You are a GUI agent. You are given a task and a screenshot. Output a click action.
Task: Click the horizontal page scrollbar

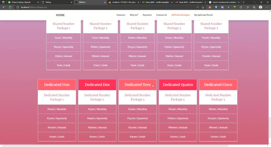pos(116,146)
